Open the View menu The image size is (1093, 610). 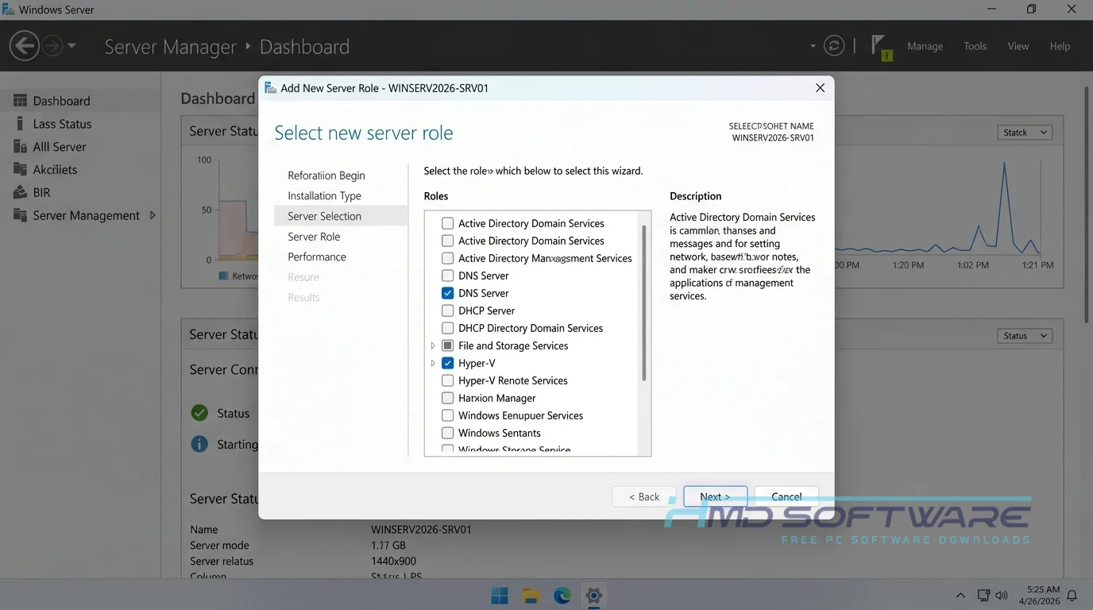(x=1018, y=46)
